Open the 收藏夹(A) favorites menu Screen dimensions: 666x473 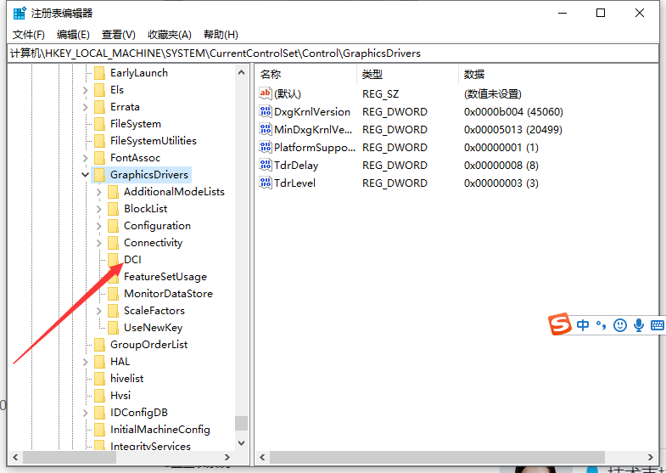point(168,35)
